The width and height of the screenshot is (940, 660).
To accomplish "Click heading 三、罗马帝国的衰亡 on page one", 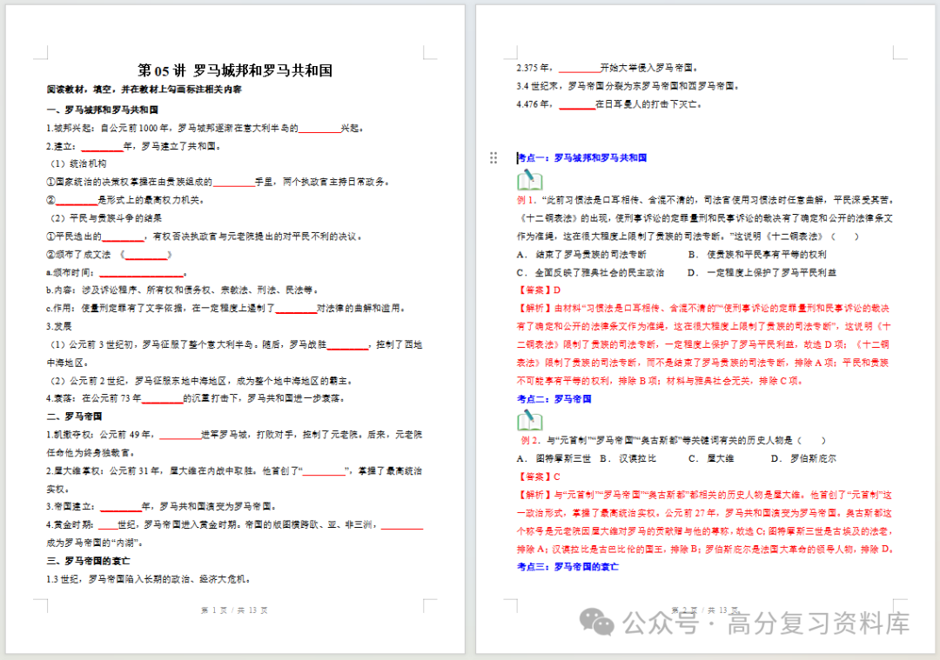I will [x=88, y=561].
